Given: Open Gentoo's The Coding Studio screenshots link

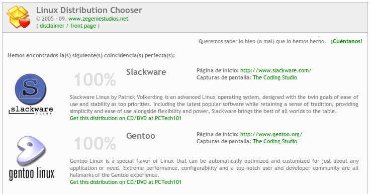Looking at the screenshot, I should (275, 141).
